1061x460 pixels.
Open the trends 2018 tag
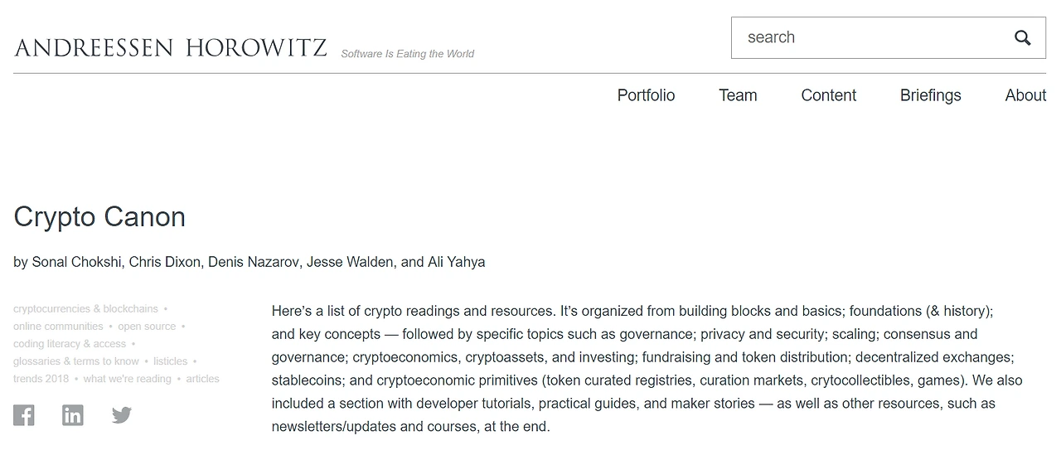pos(41,379)
